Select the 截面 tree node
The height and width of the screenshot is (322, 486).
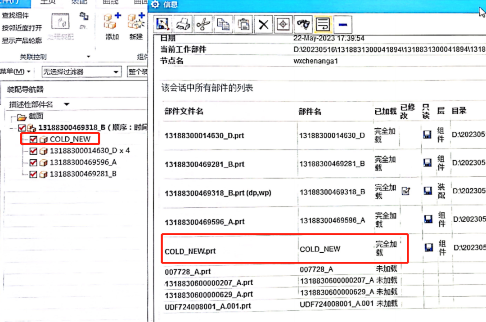[36, 116]
